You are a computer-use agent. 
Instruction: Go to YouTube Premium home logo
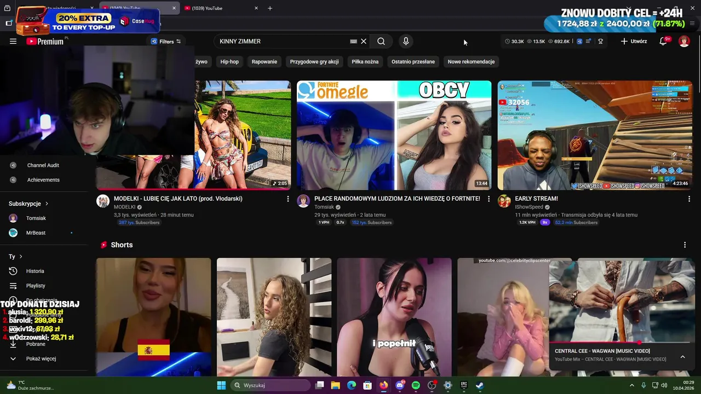[45, 41]
